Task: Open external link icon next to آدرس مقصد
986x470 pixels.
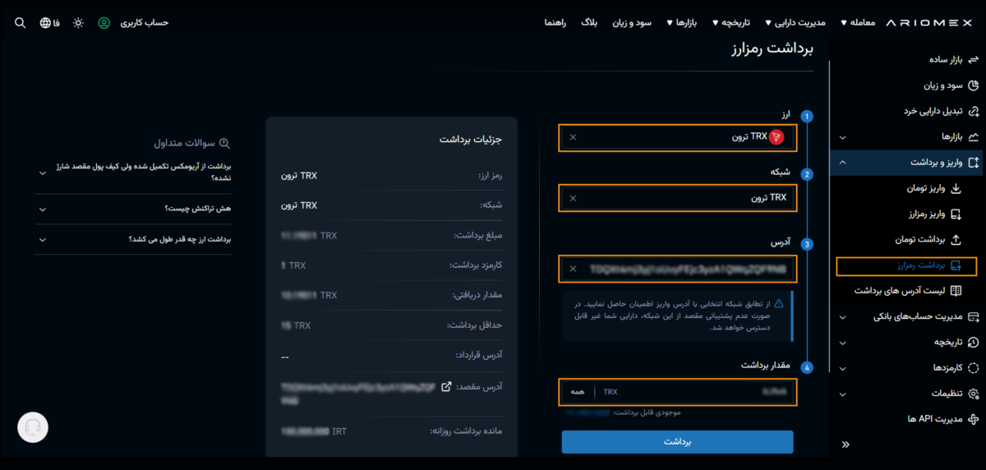Action: click(x=446, y=386)
